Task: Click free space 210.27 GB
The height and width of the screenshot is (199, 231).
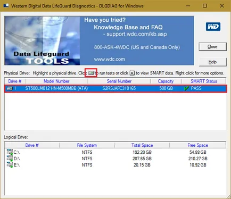Action: 198,159
